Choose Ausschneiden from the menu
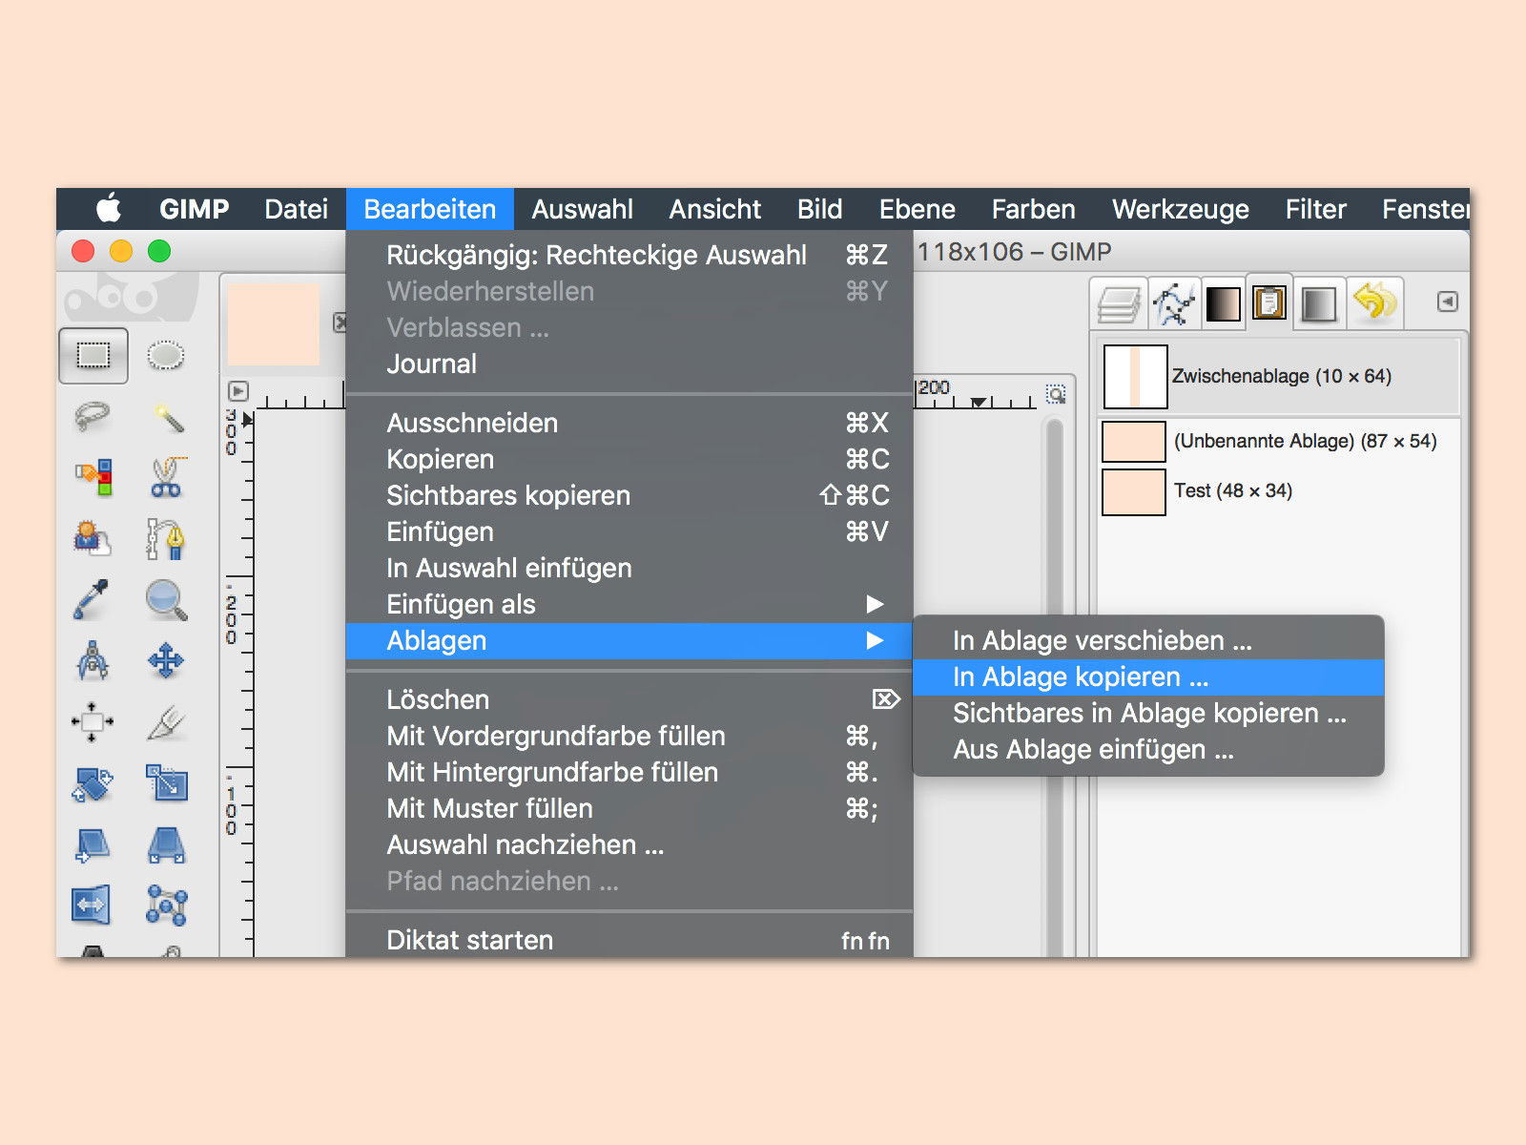The height and width of the screenshot is (1145, 1526). coord(629,423)
